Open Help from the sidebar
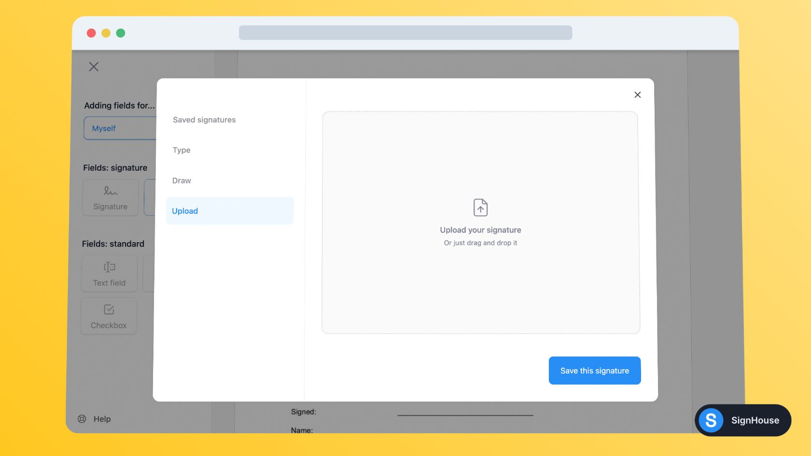 pyautogui.click(x=101, y=418)
